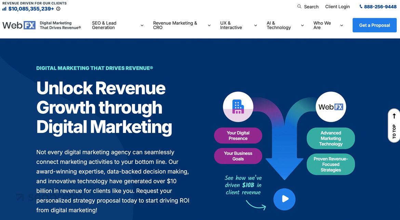Open the SEO & Lead Generation menu
Image resolution: width=400 pixels, height=220 pixels.
point(104,25)
